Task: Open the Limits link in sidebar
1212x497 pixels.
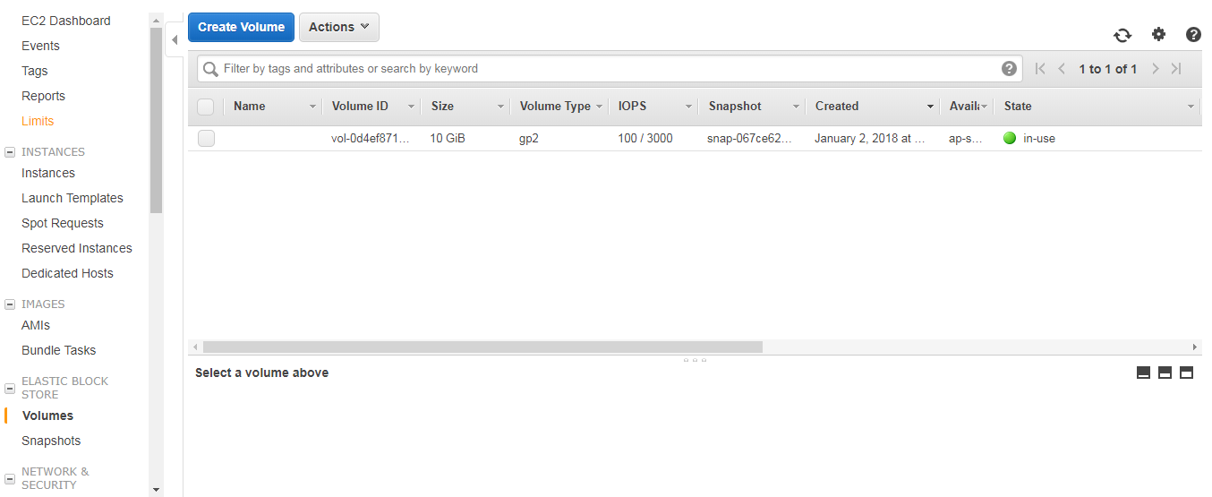Action: point(38,121)
